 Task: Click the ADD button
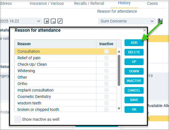(x=134, y=43)
